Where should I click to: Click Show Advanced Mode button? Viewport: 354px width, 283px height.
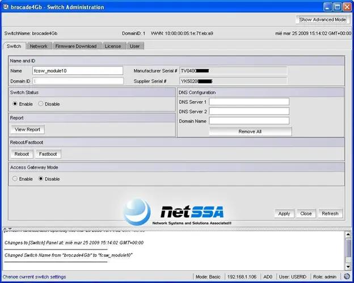pos(323,20)
